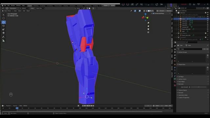Open the Edit menu
This screenshot has width=210, height=118.
[x=9, y=6]
